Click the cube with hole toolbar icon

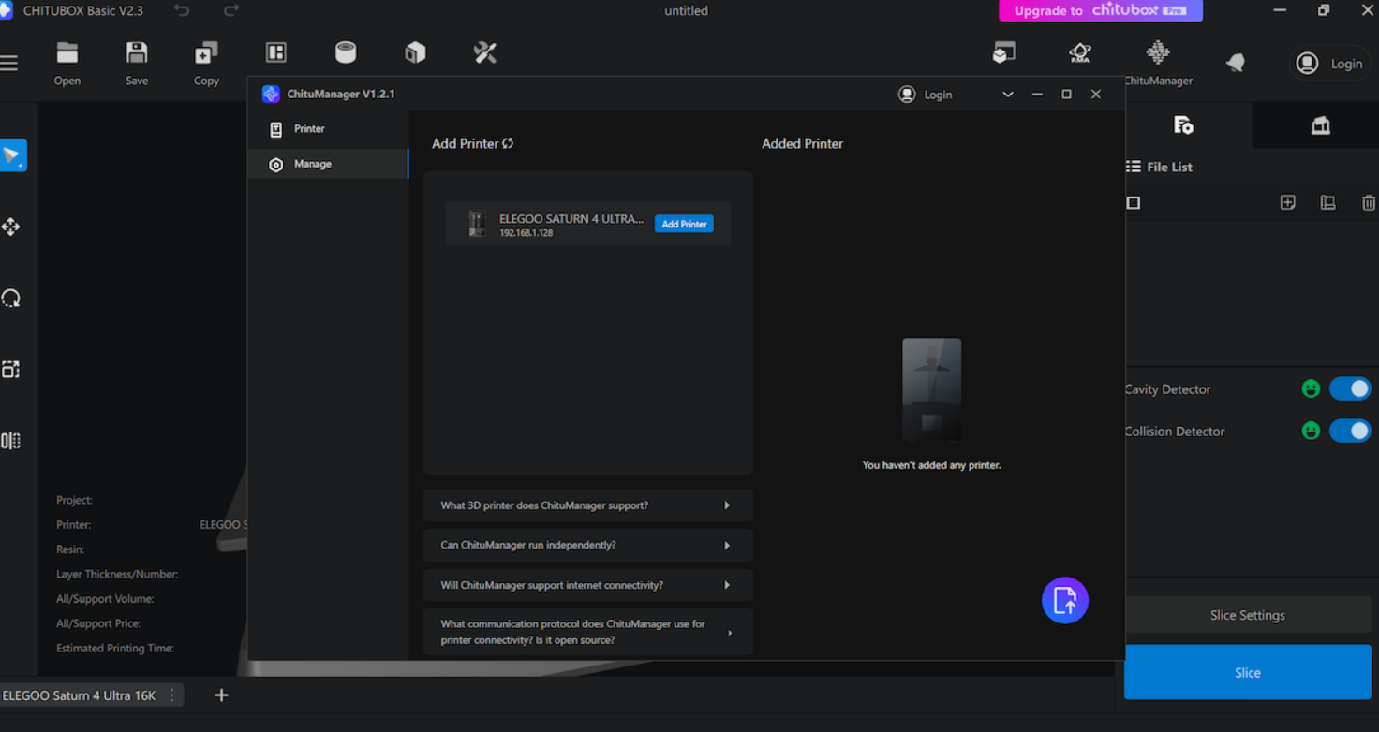point(415,52)
